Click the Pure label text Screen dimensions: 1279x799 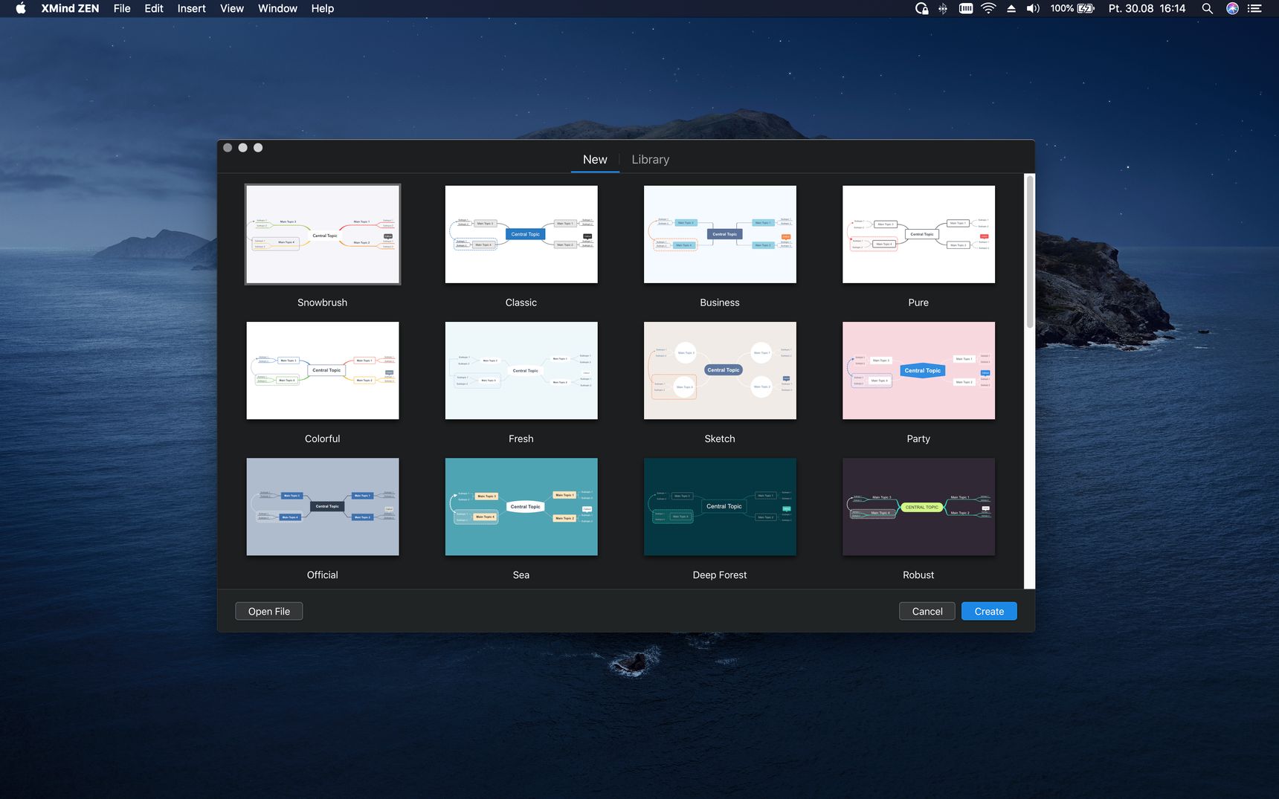click(918, 303)
